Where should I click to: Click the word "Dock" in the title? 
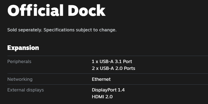(x=87, y=10)
